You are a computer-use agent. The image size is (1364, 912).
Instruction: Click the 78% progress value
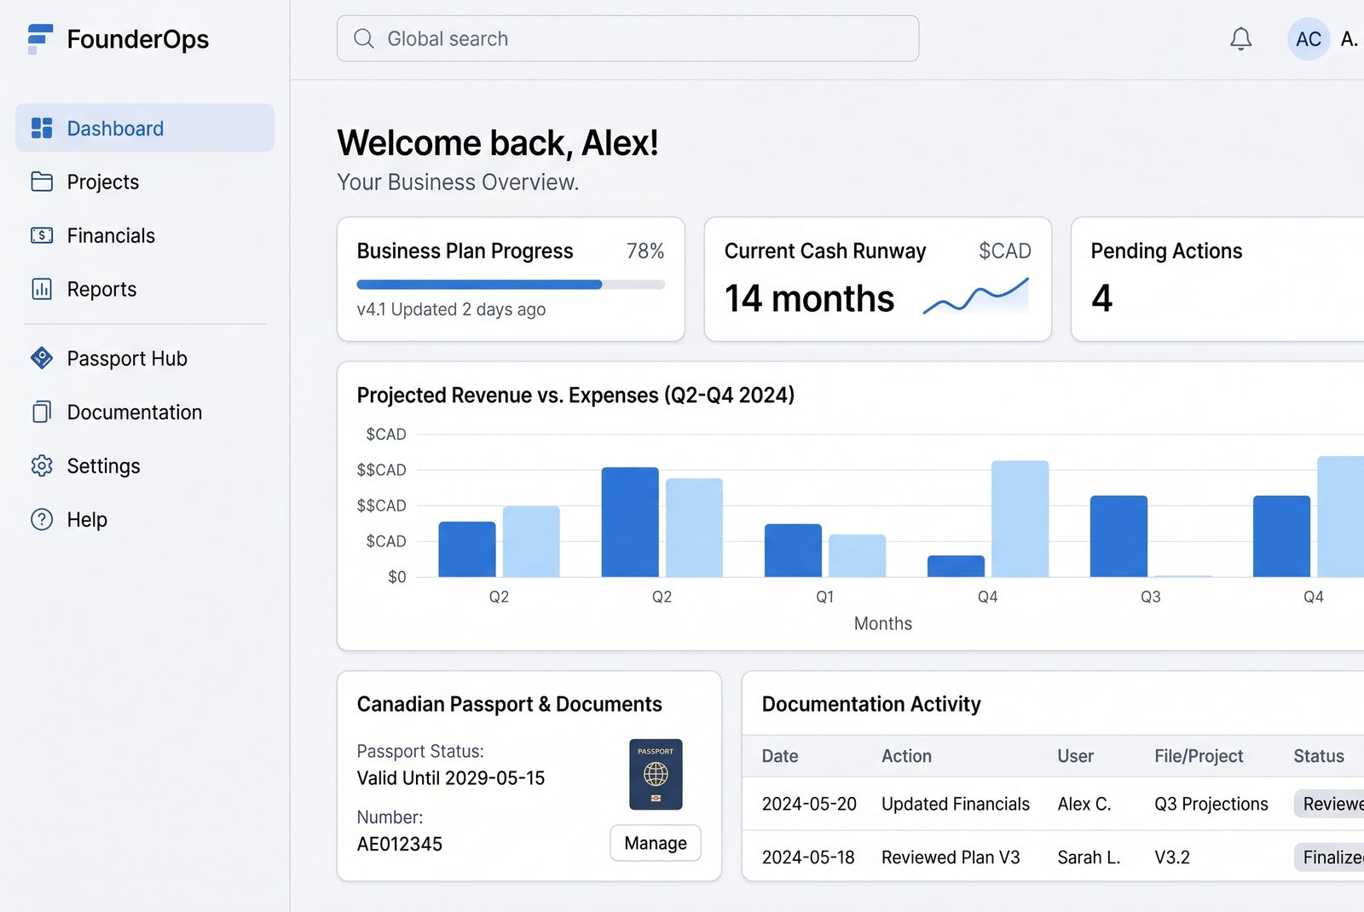[x=645, y=251]
